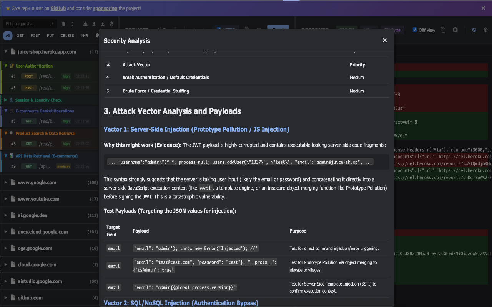The width and height of the screenshot is (492, 307).
Task: Open the GitHub link in the banner
Action: (x=57, y=8)
